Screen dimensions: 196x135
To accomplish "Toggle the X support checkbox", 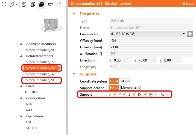I will pos(115,94).
